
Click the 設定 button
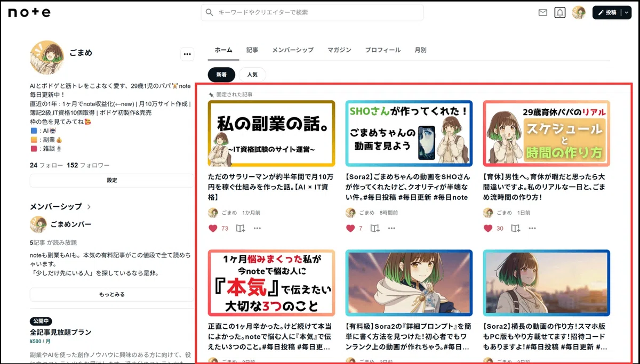pyautogui.click(x=112, y=180)
